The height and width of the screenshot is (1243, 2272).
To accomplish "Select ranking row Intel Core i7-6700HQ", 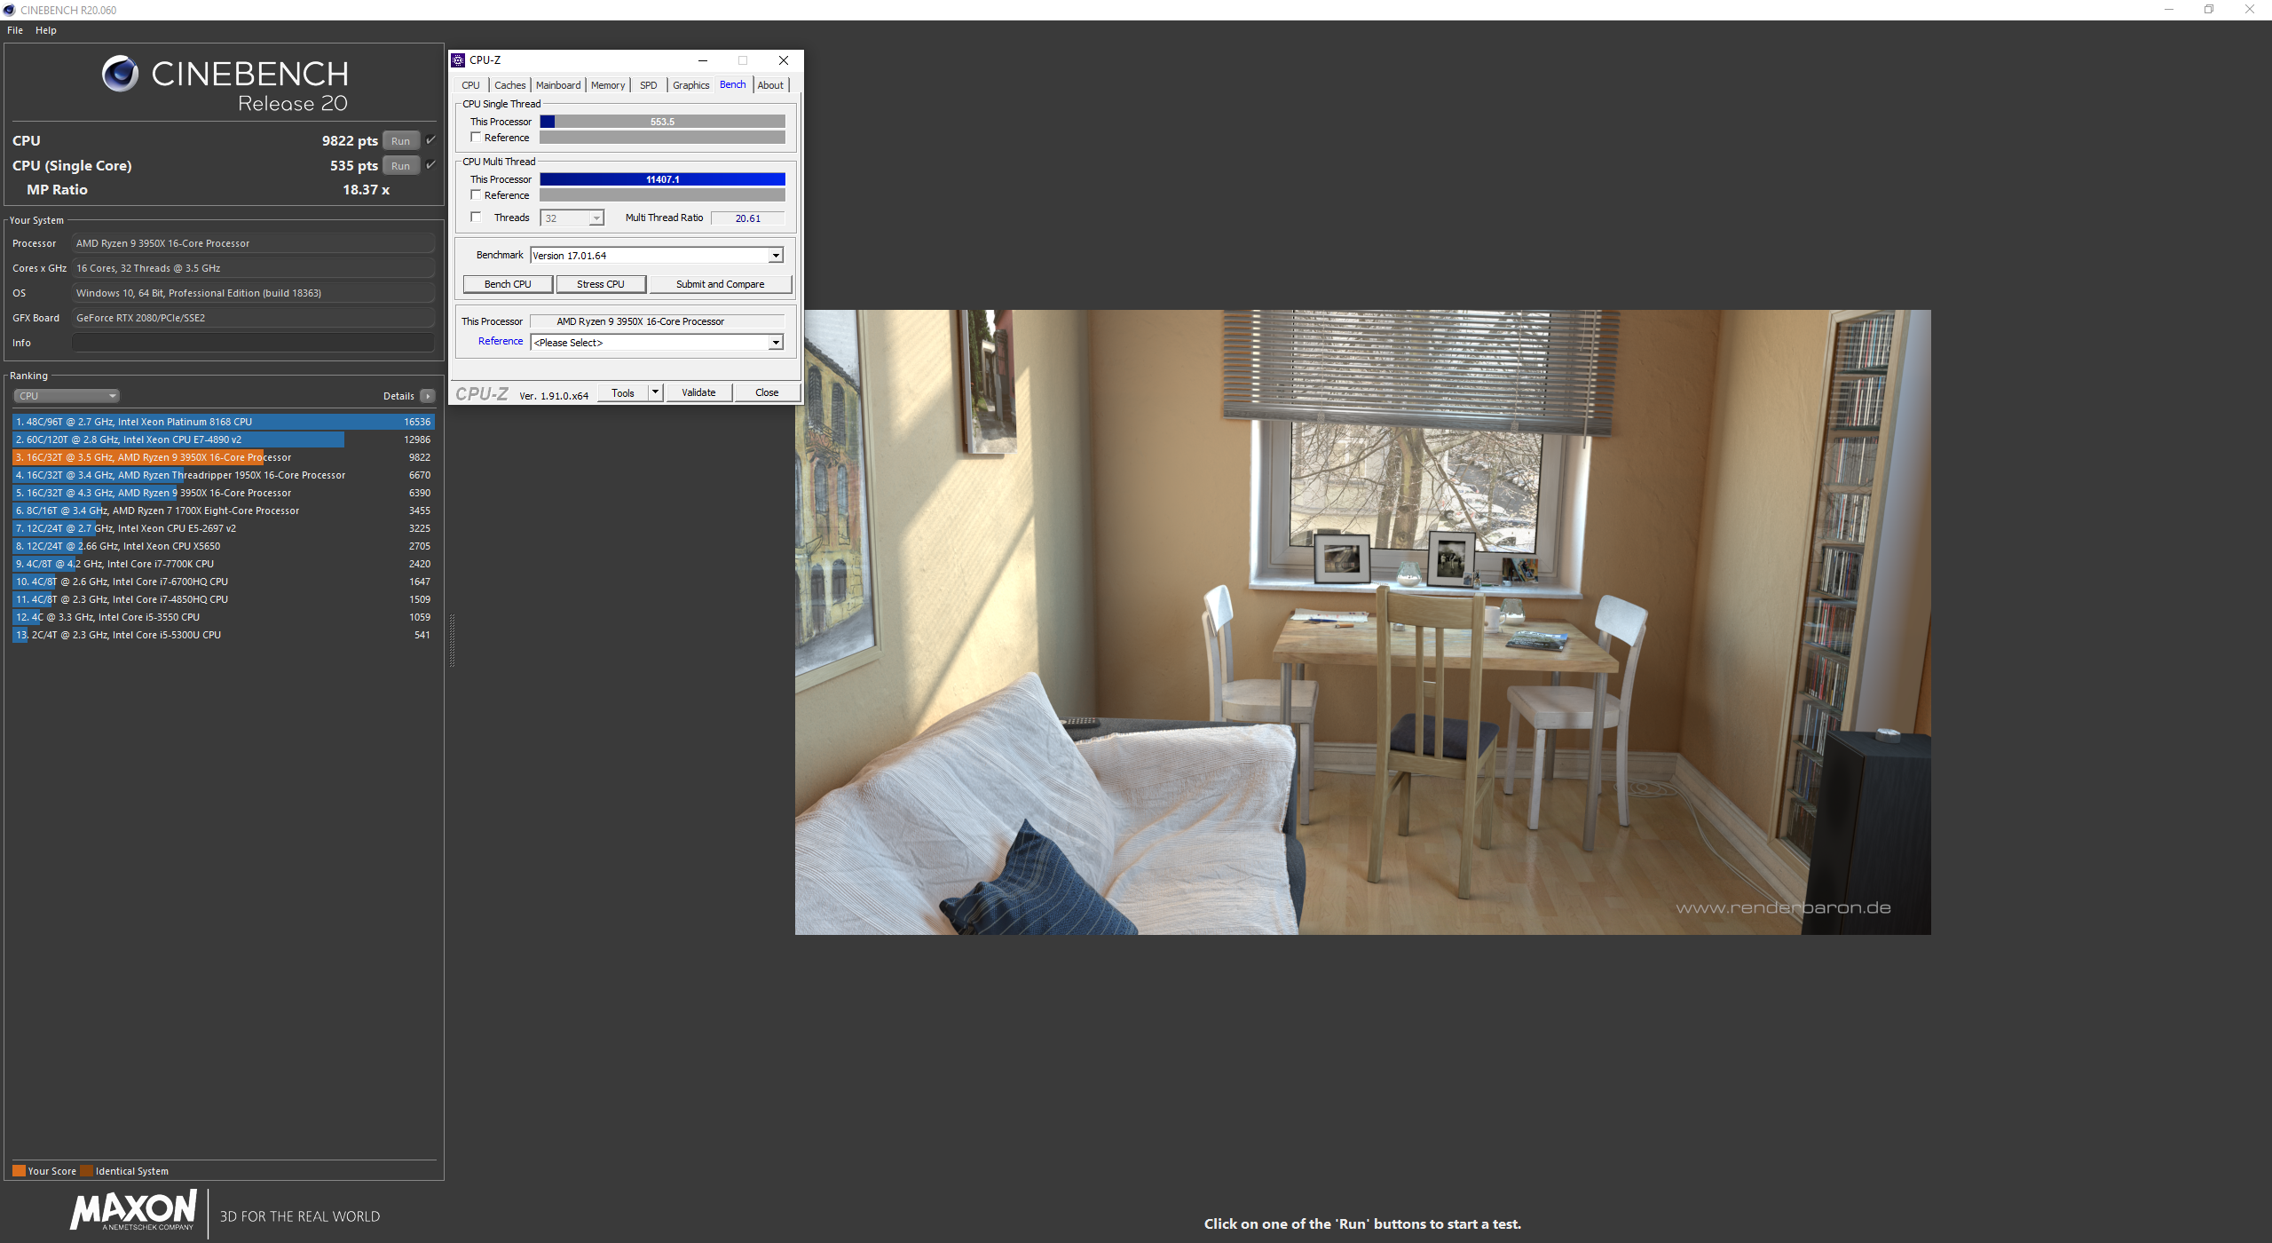I will click(x=224, y=582).
